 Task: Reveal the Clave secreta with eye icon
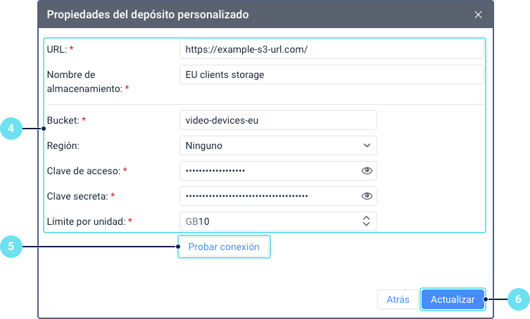[x=367, y=196]
